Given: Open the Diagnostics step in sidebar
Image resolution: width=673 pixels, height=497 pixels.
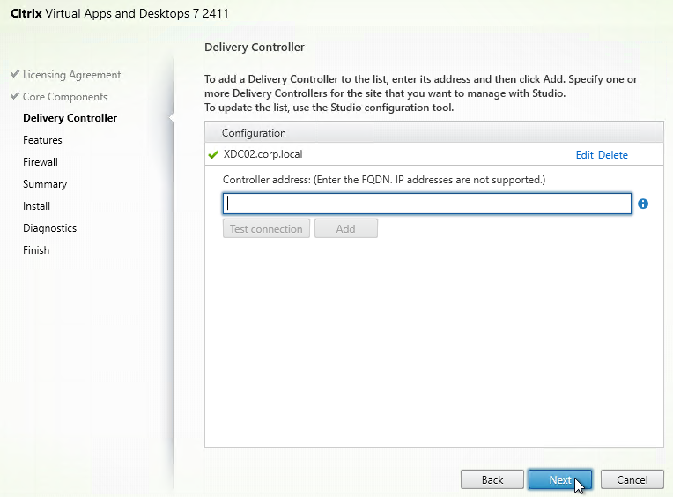Looking at the screenshot, I should (x=50, y=228).
